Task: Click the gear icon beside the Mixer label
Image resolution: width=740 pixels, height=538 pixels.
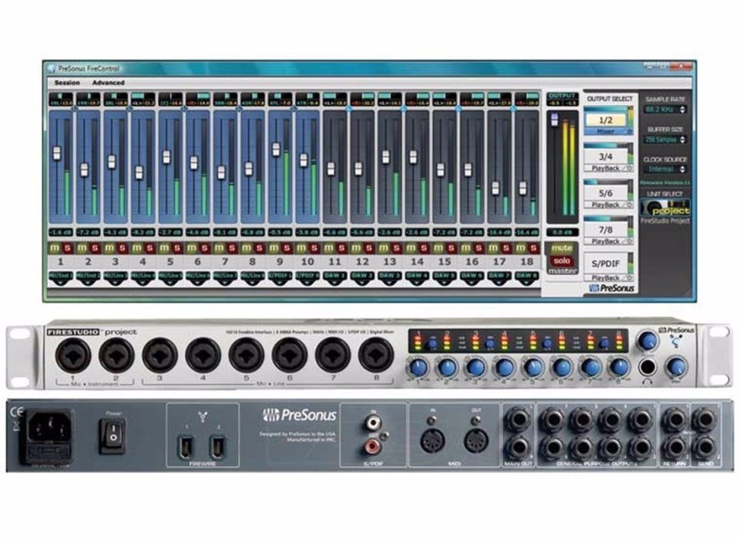Action: click(x=629, y=131)
